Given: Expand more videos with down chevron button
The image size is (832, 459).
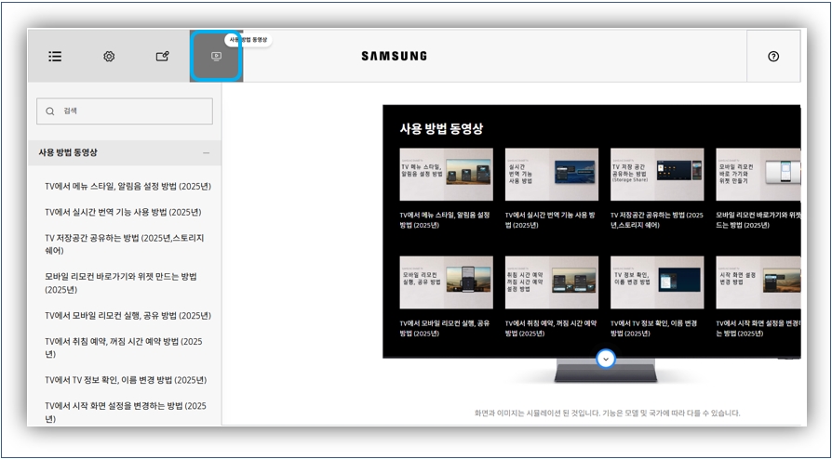Looking at the screenshot, I should click(x=606, y=359).
